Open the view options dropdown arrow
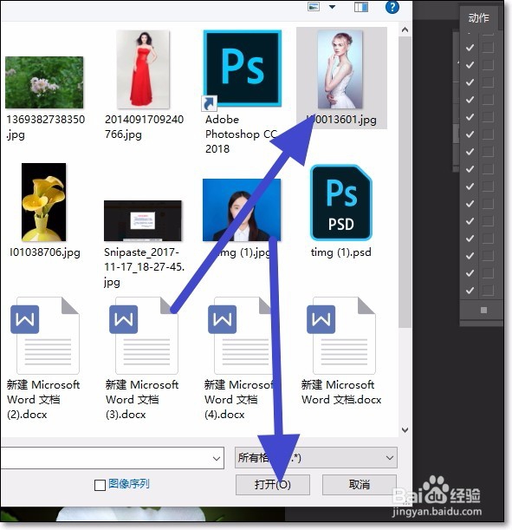512x530 pixels. point(332,7)
